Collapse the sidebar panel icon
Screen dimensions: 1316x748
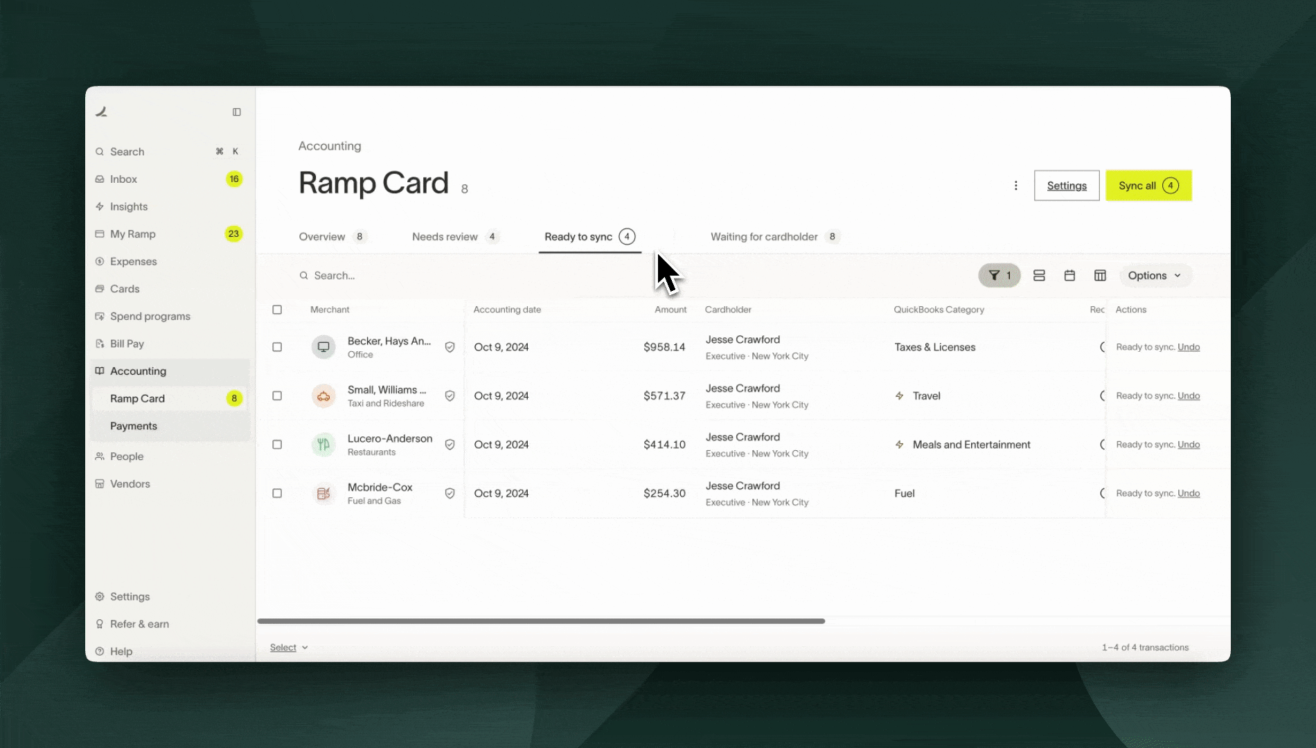point(237,112)
